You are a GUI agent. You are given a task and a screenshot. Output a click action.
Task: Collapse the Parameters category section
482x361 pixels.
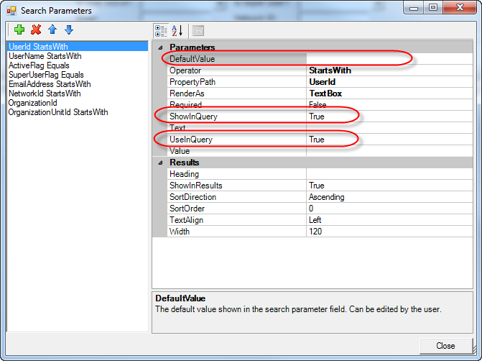point(159,47)
